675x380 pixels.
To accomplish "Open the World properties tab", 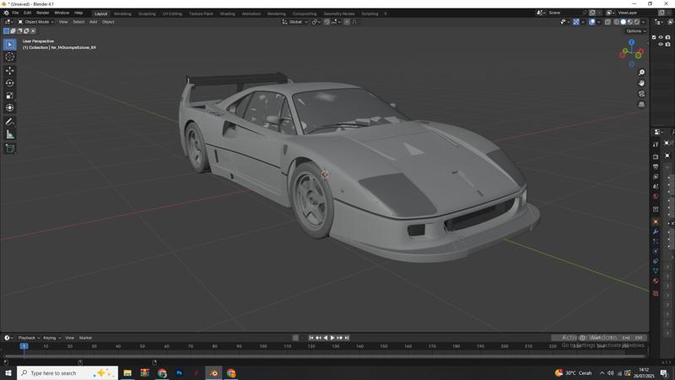I will [x=656, y=197].
